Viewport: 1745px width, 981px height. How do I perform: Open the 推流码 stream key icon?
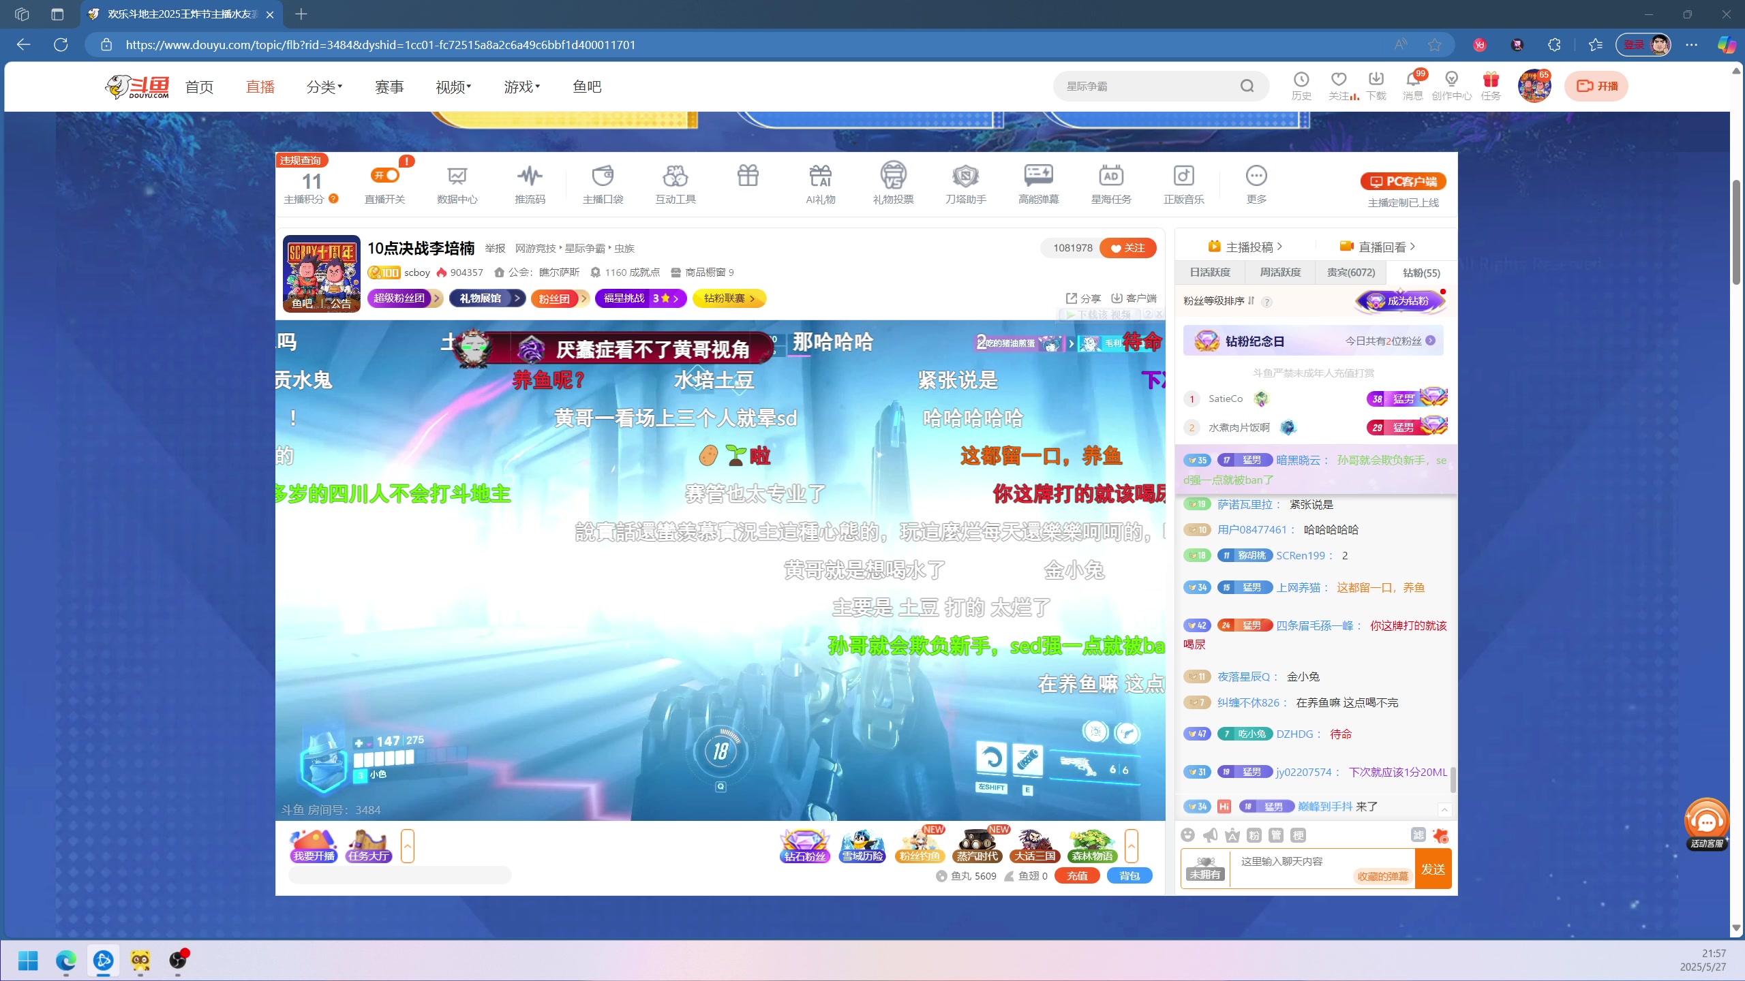click(530, 184)
